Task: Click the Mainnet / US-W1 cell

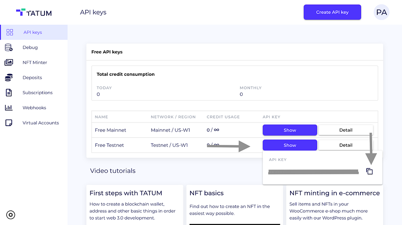Action: tap(170, 130)
